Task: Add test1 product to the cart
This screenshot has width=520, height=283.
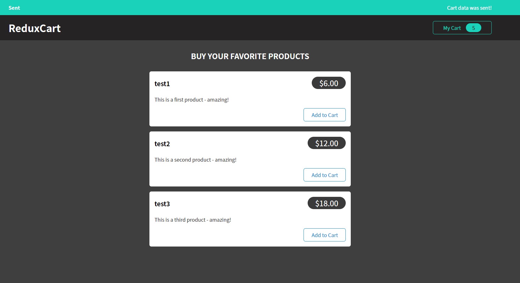Action: (x=324, y=115)
